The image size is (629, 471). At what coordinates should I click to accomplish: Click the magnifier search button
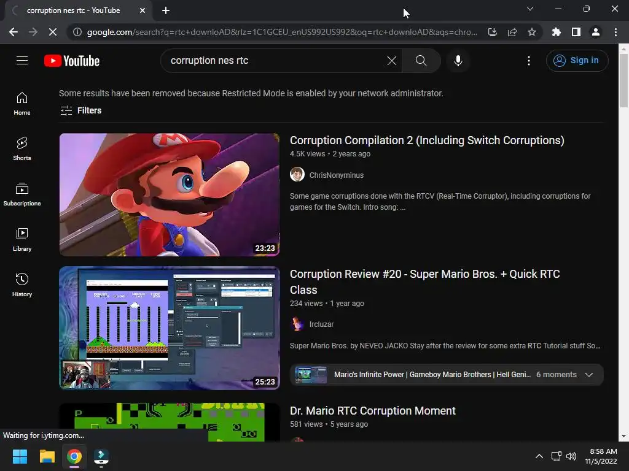click(x=421, y=61)
